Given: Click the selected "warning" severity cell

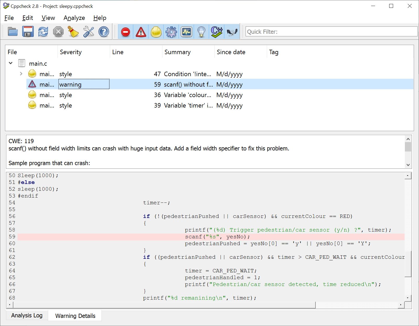Looking at the screenshot, I should point(84,84).
